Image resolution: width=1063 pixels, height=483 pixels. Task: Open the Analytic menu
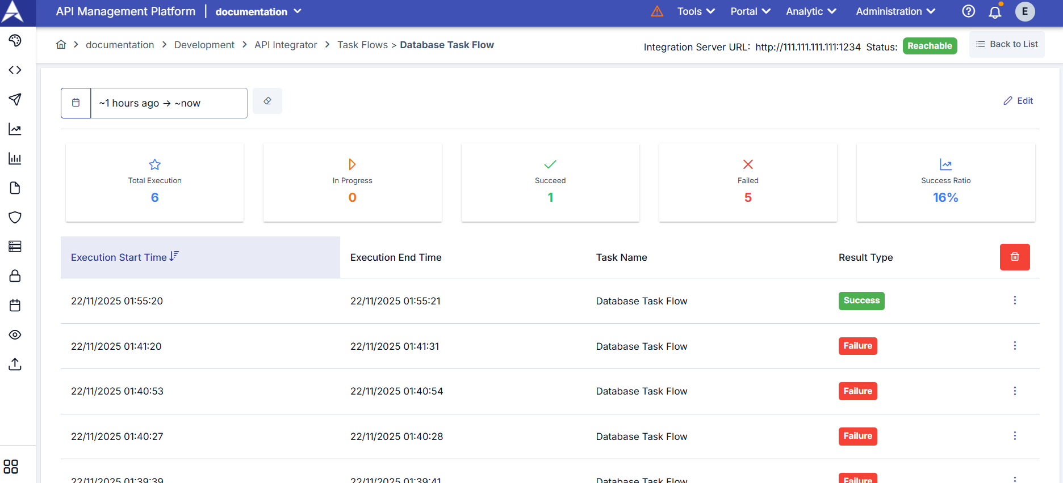pos(811,11)
